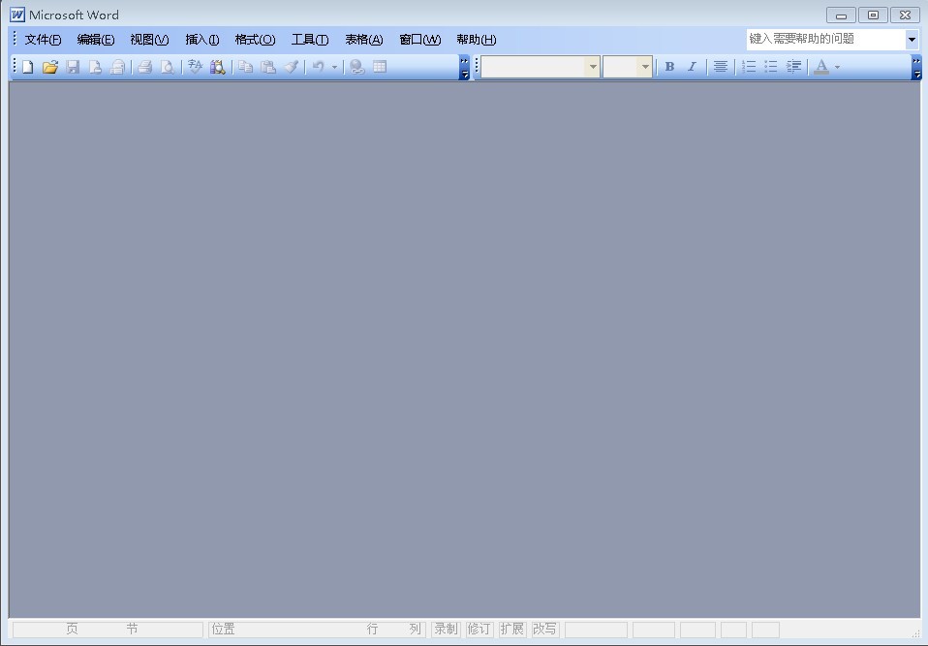Open the 视图(V) menu
The height and width of the screenshot is (646, 928).
click(x=149, y=40)
